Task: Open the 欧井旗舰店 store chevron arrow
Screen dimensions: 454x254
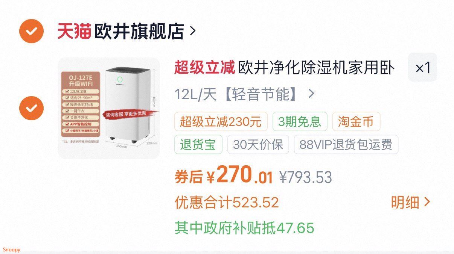Action: (193, 31)
